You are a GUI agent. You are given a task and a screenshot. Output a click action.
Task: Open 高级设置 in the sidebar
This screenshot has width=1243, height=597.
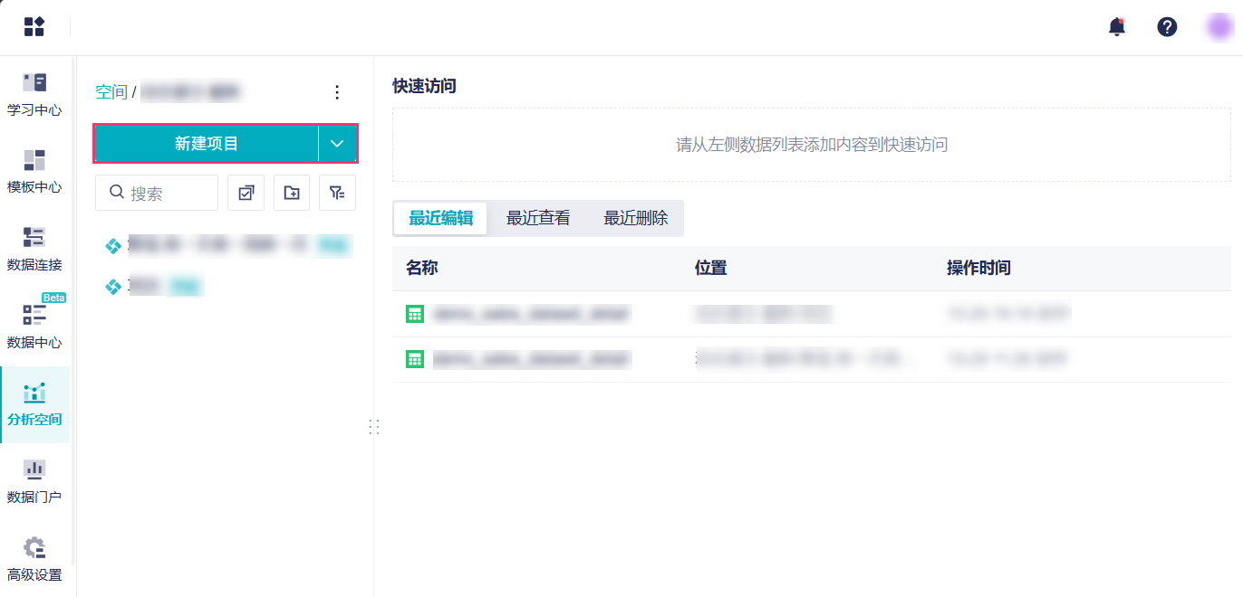[34, 560]
